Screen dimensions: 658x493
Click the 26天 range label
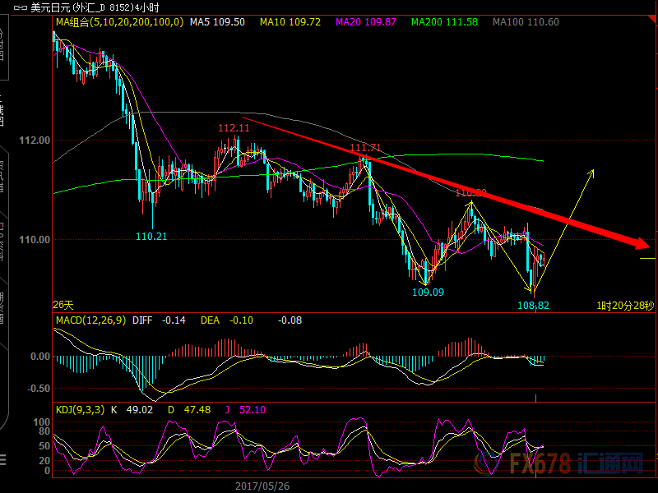click(x=63, y=305)
